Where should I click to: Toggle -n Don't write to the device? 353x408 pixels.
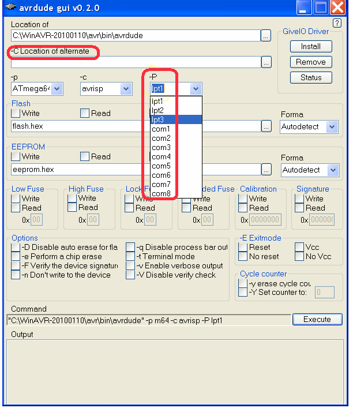tap(16, 275)
